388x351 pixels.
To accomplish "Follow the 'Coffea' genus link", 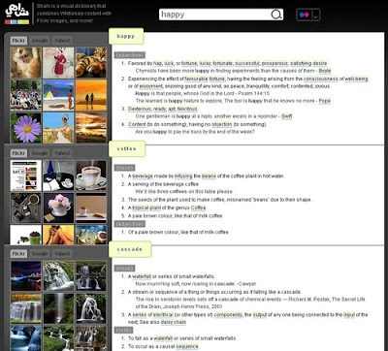I will [198, 207].
